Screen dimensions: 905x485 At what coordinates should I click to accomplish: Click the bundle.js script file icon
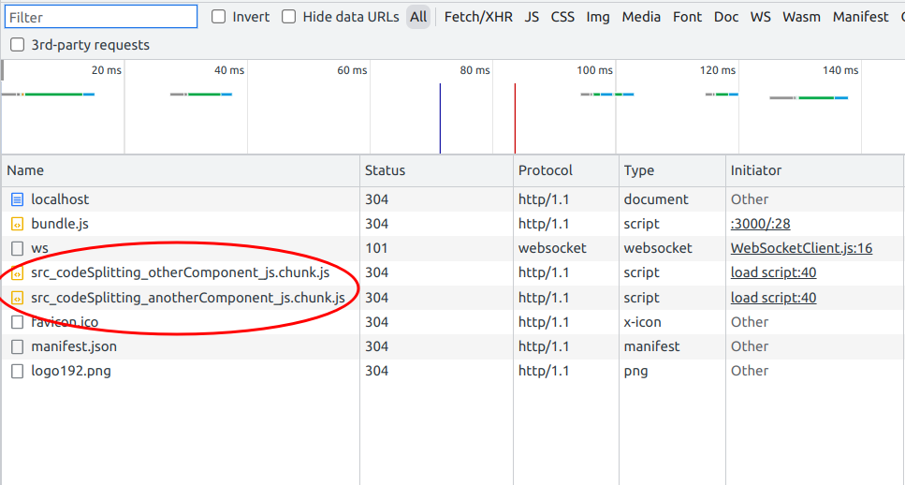[x=17, y=224]
